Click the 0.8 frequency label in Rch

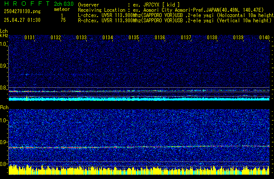coord(3,164)
